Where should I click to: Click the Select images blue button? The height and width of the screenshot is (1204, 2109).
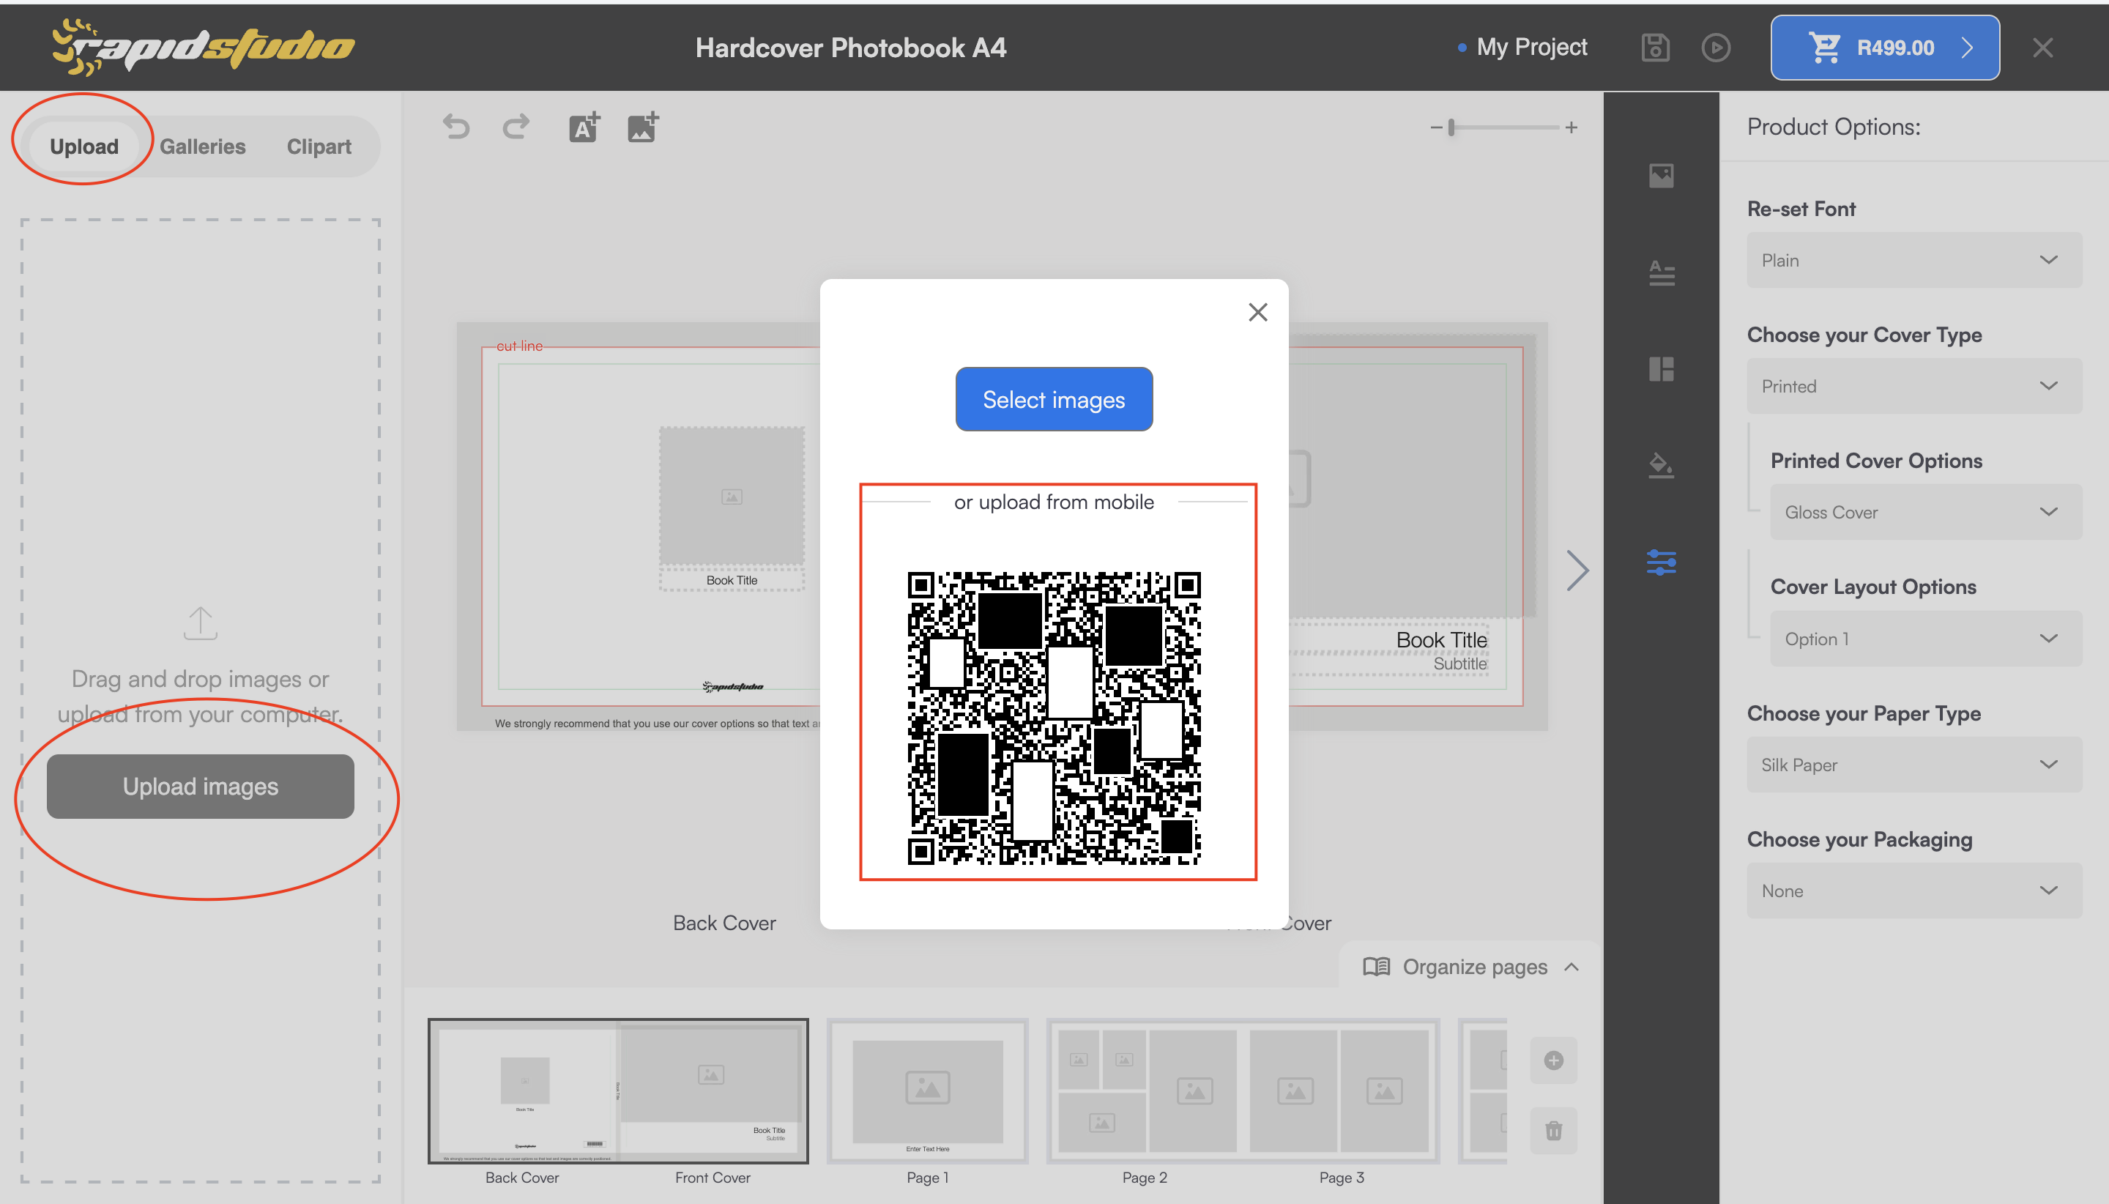click(x=1053, y=400)
